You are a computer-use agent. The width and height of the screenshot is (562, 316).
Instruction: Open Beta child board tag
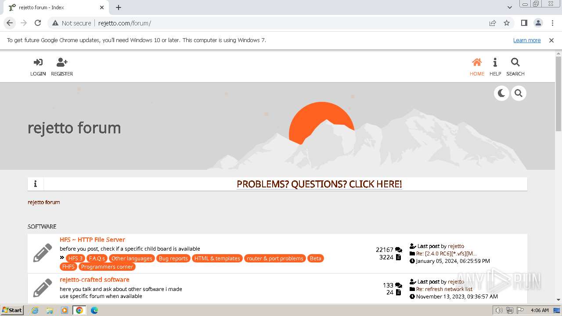[316, 259]
